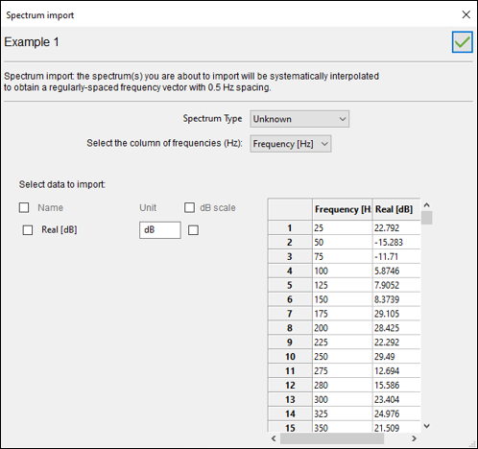Click the frequency cell 150
Screen dimensions: 478x449
coord(343,299)
